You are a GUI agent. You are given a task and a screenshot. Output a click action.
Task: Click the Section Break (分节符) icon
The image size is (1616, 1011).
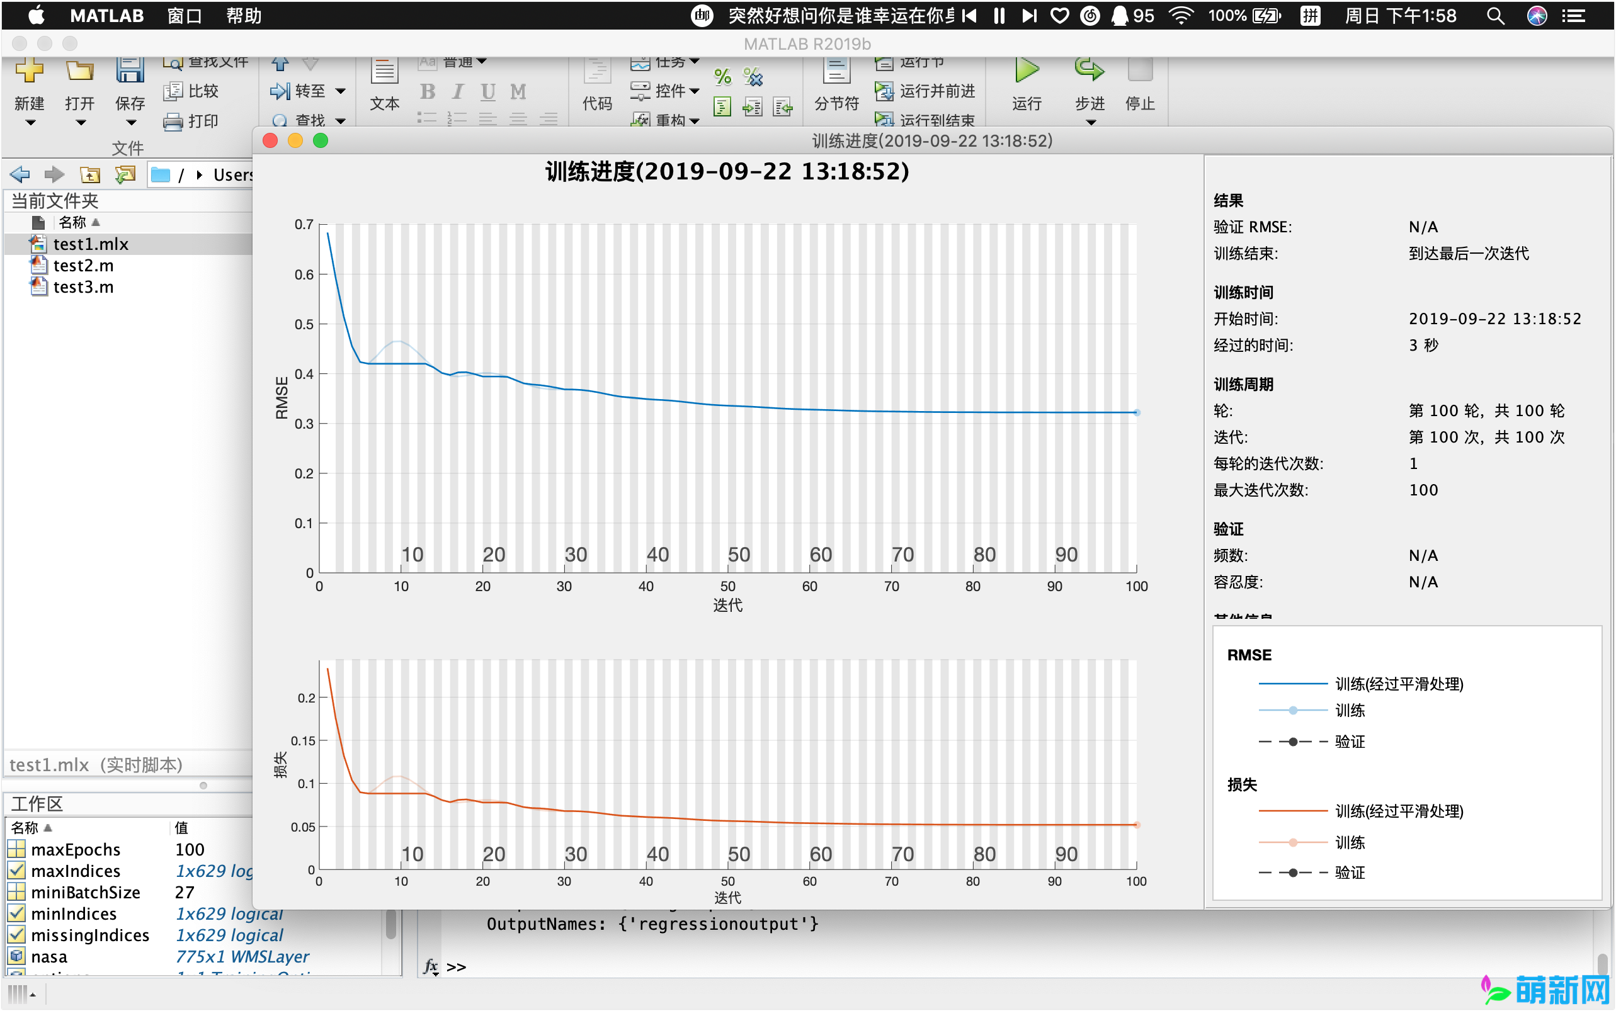836,71
